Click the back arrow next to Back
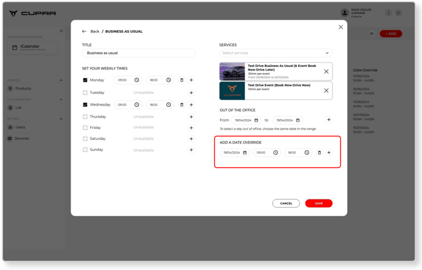Viewport: 422px width, 270px height. coord(84,31)
